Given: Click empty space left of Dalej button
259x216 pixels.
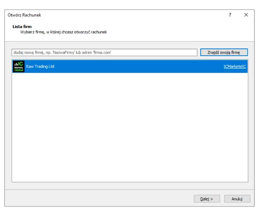Looking at the screenshot, I should coord(108,199).
